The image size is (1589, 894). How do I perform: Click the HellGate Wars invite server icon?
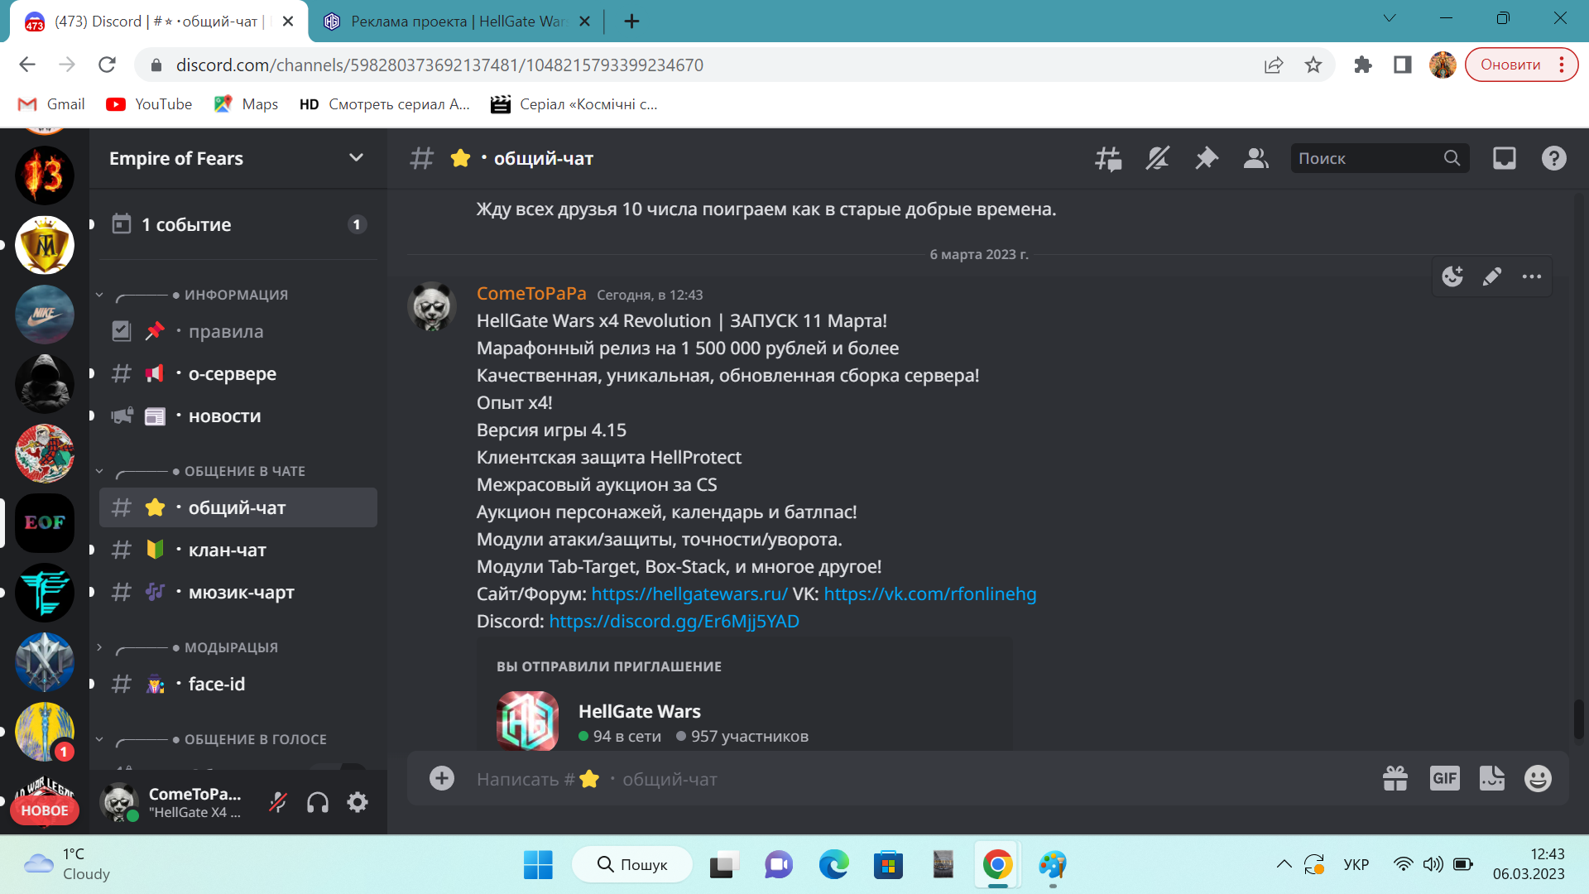pos(527,721)
